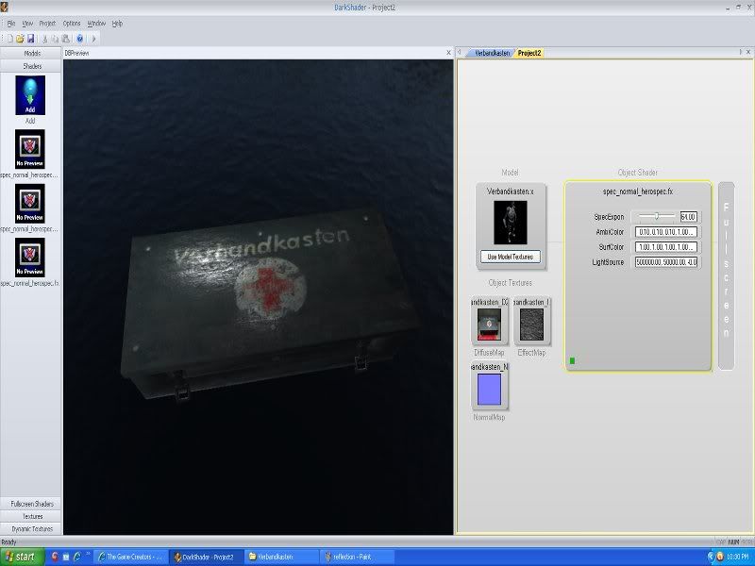The image size is (755, 566).
Task: Click the Copy toolbar icon
Action: (x=55, y=39)
